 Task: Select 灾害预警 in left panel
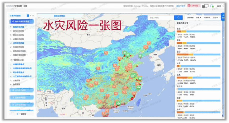tap(17, 80)
